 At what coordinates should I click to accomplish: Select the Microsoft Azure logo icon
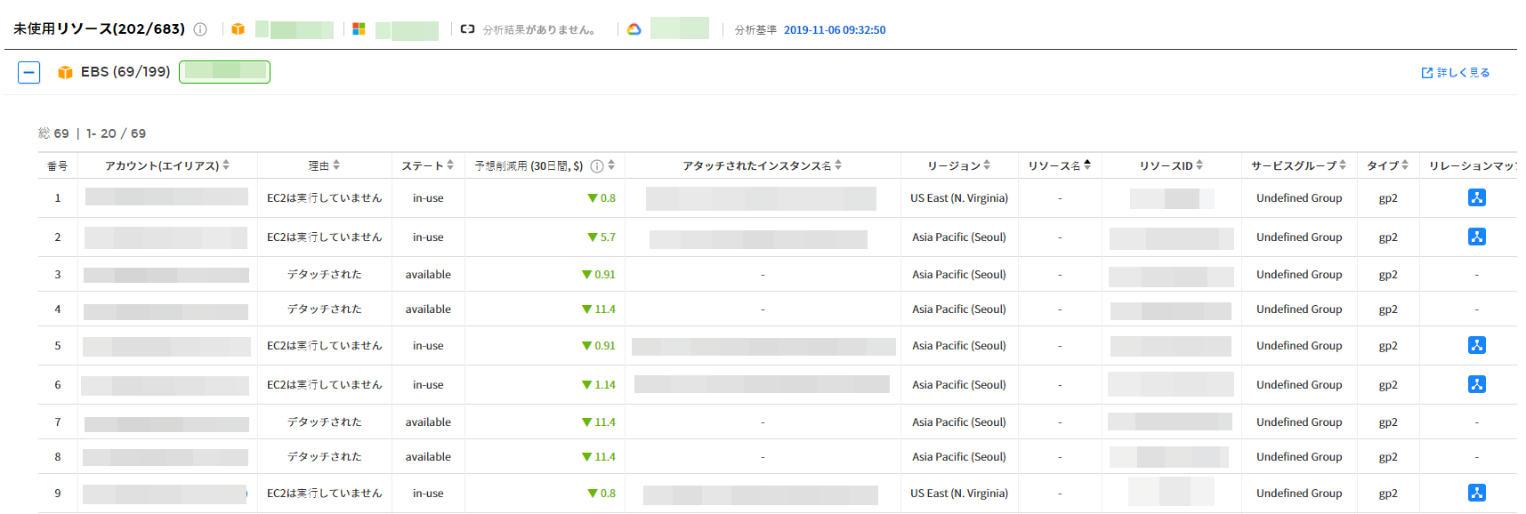[x=359, y=29]
